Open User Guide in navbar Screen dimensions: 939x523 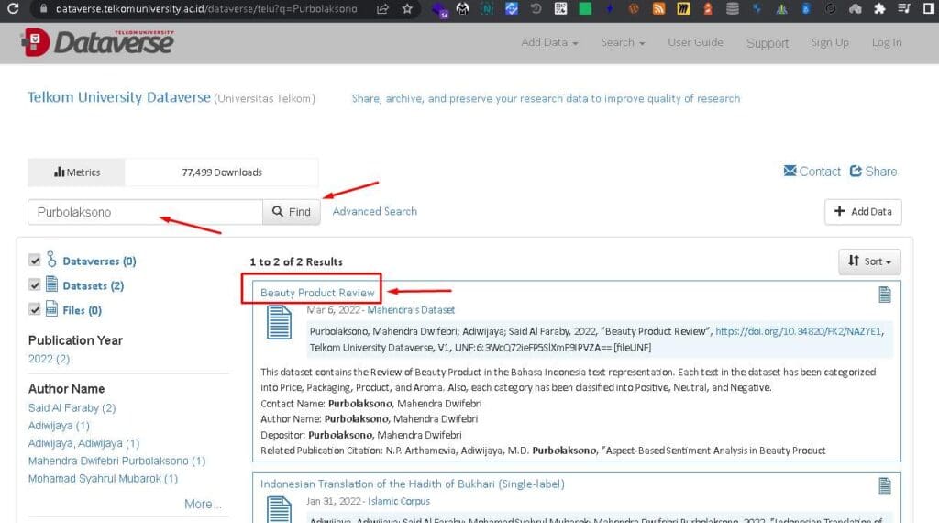pos(695,42)
